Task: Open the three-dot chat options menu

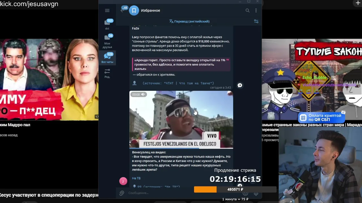Action: [256, 10]
